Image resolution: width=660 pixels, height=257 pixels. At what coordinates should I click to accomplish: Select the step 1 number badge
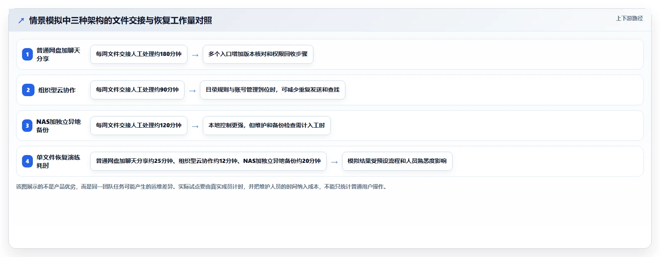(x=27, y=54)
